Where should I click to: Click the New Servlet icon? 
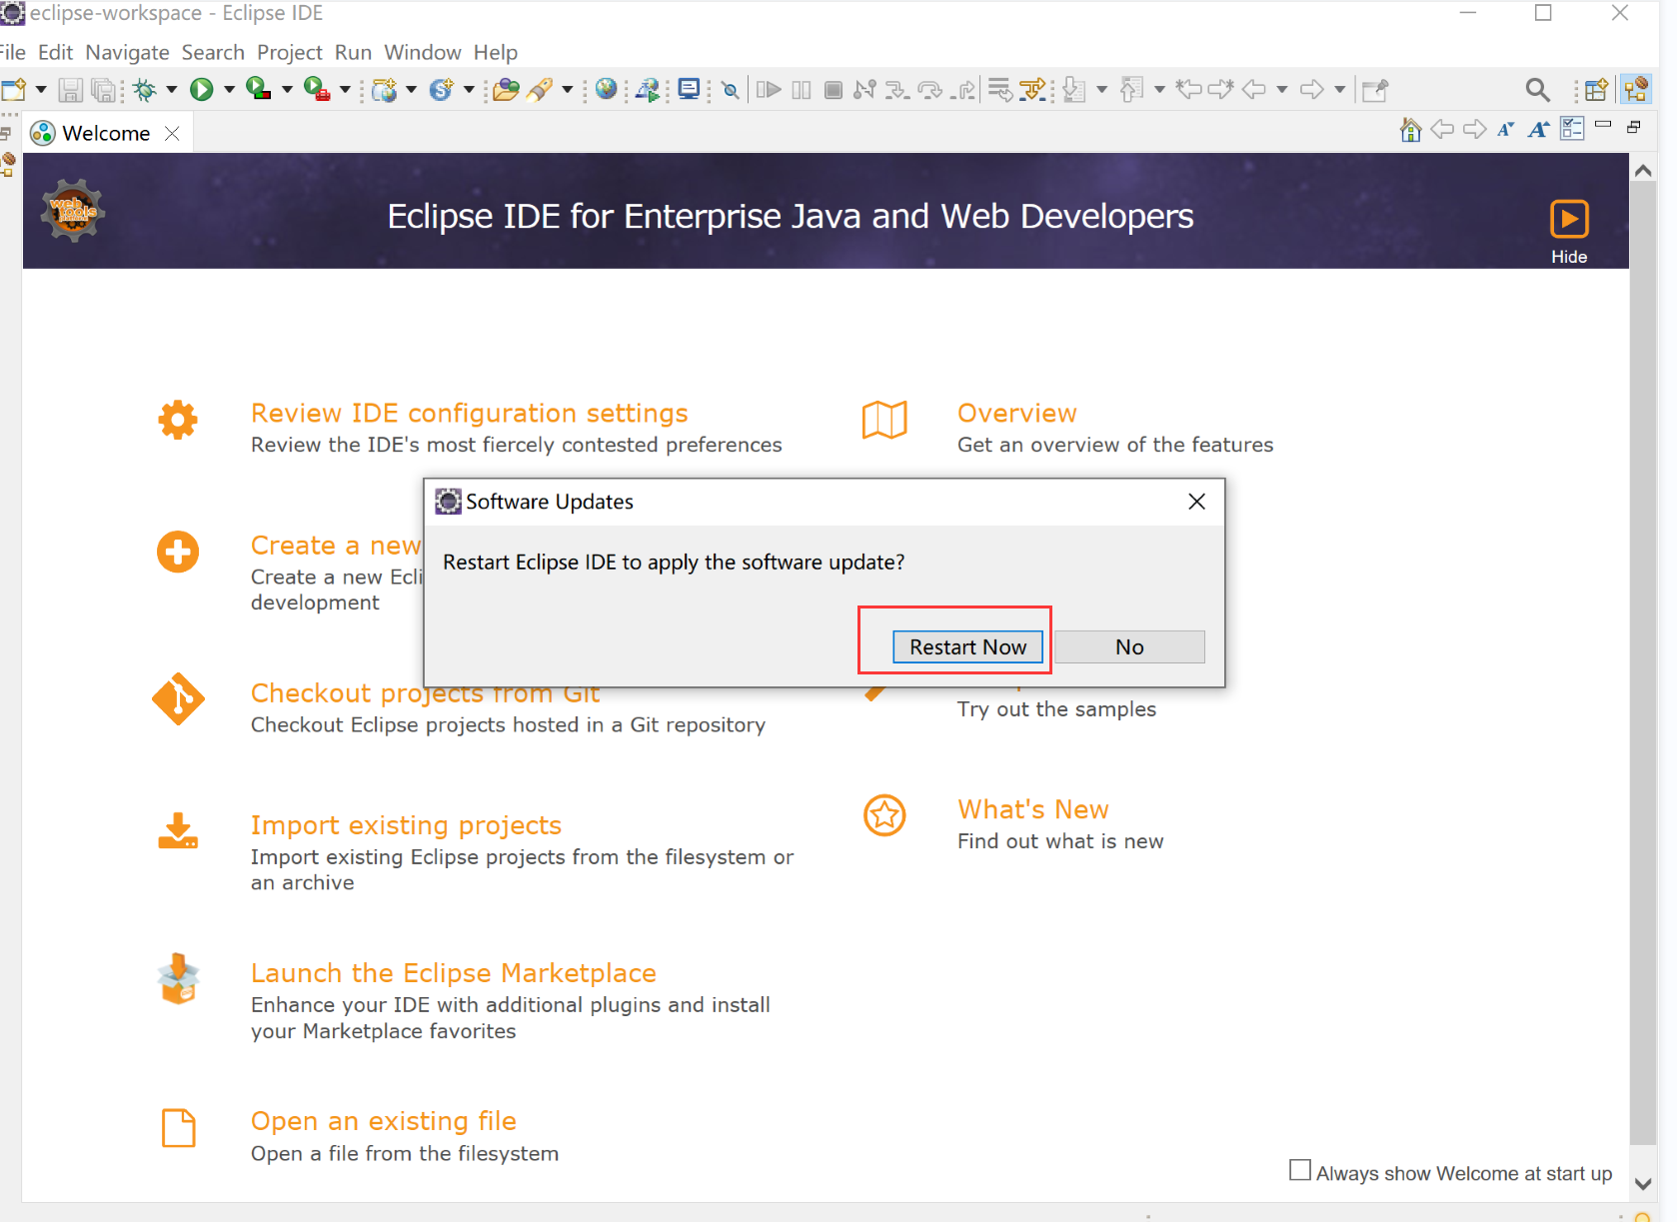click(442, 90)
